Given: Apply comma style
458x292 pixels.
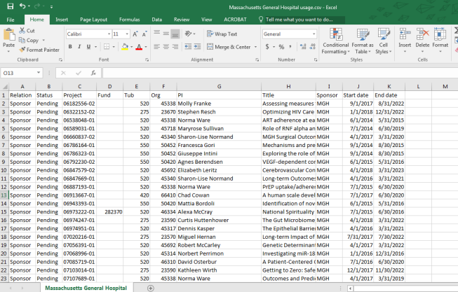Looking at the screenshot, I should (290, 47).
